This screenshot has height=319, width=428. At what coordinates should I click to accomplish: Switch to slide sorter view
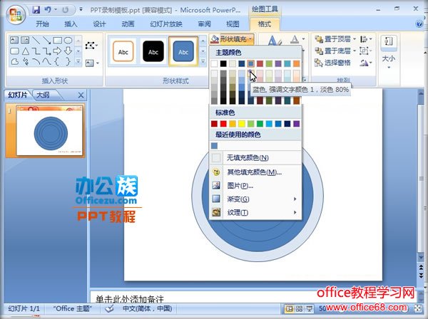[x=299, y=308]
